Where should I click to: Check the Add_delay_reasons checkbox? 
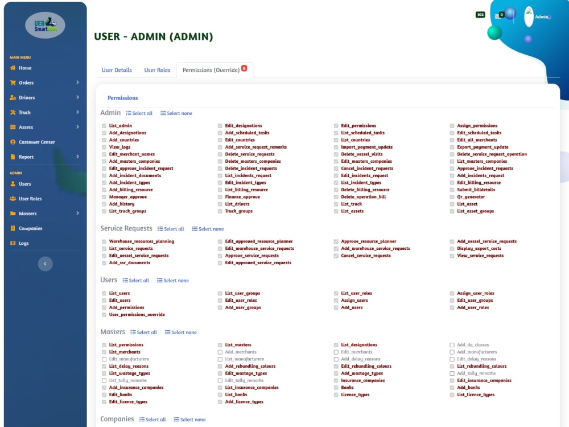click(336, 359)
